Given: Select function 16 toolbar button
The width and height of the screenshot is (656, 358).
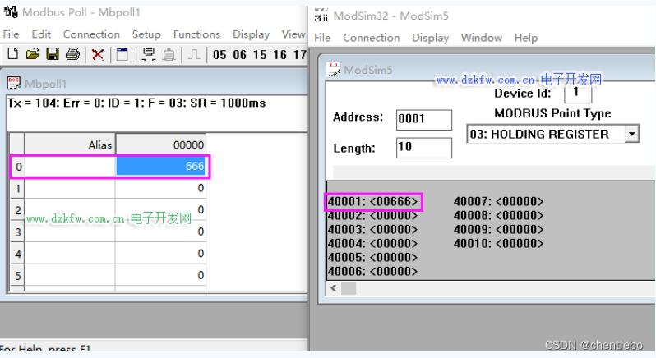Looking at the screenshot, I should [x=279, y=55].
